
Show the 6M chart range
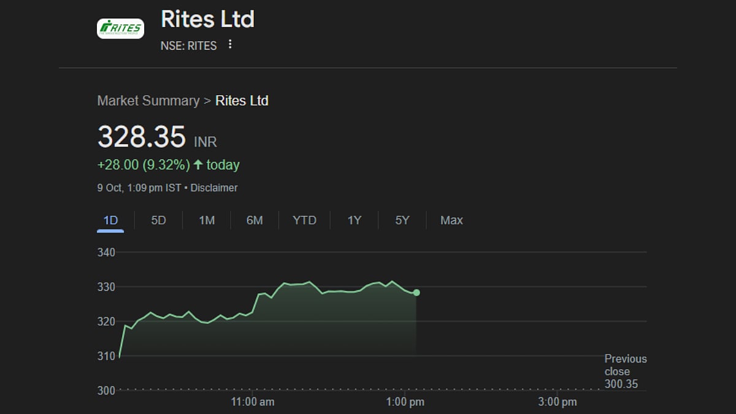255,220
